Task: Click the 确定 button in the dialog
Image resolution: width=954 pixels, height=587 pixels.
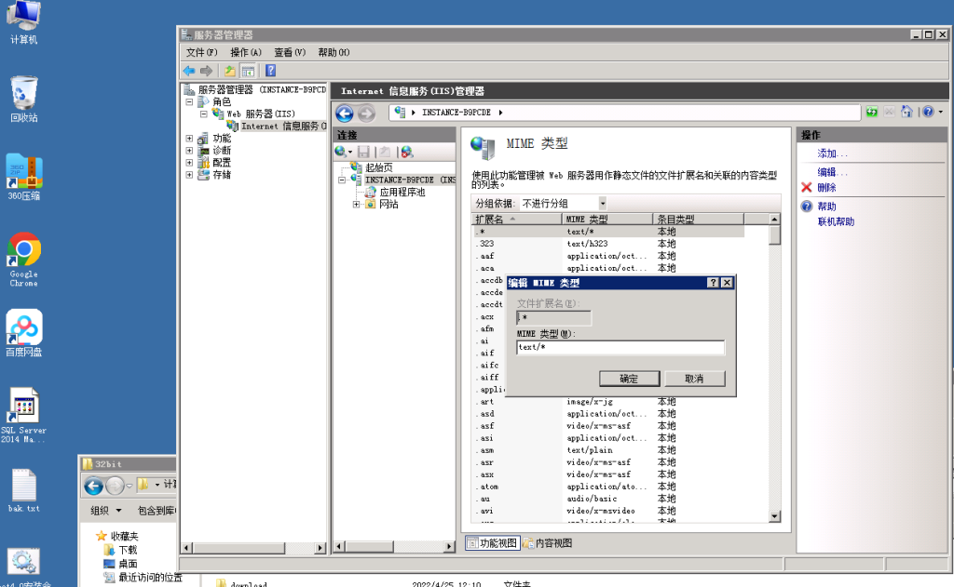Action: point(629,379)
